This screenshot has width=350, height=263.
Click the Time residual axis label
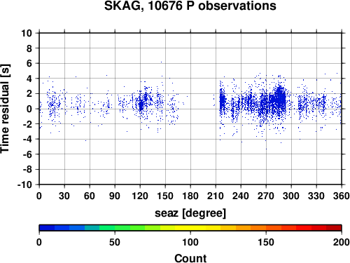[5, 109]
